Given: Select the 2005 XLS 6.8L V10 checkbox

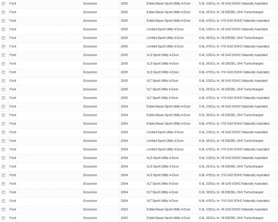Looking at the screenshot, I should point(3,72).
